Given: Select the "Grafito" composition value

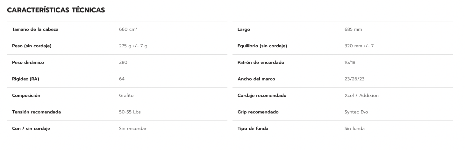Looking at the screenshot, I should click(x=126, y=96).
